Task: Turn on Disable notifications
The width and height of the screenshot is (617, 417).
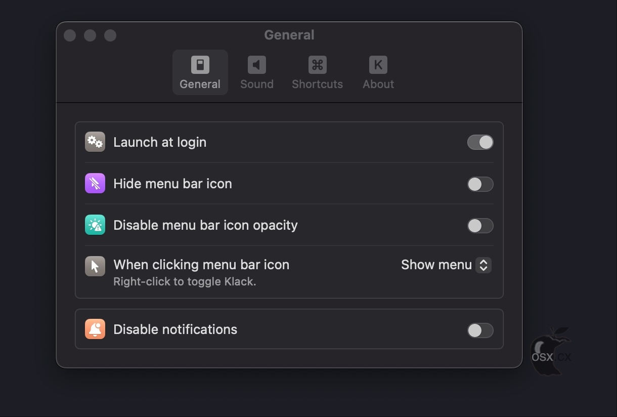Action: point(480,330)
